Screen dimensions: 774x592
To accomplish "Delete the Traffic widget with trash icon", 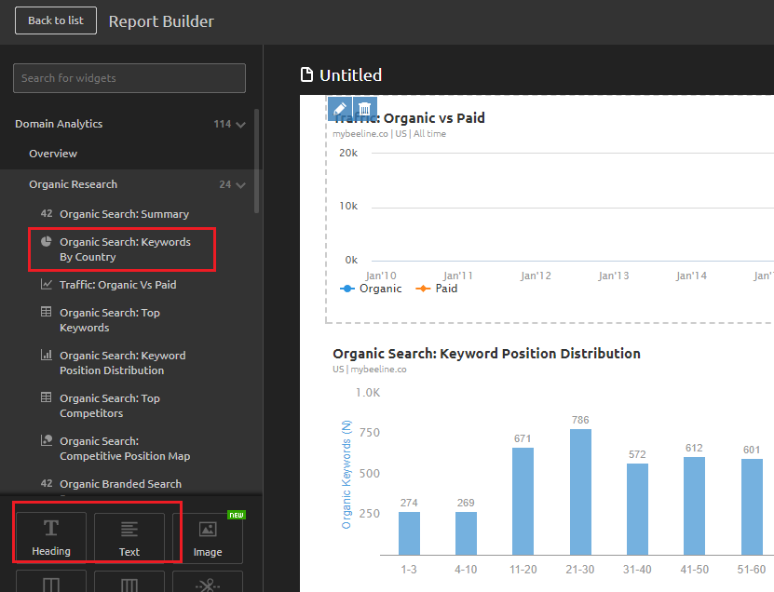I will (x=365, y=109).
